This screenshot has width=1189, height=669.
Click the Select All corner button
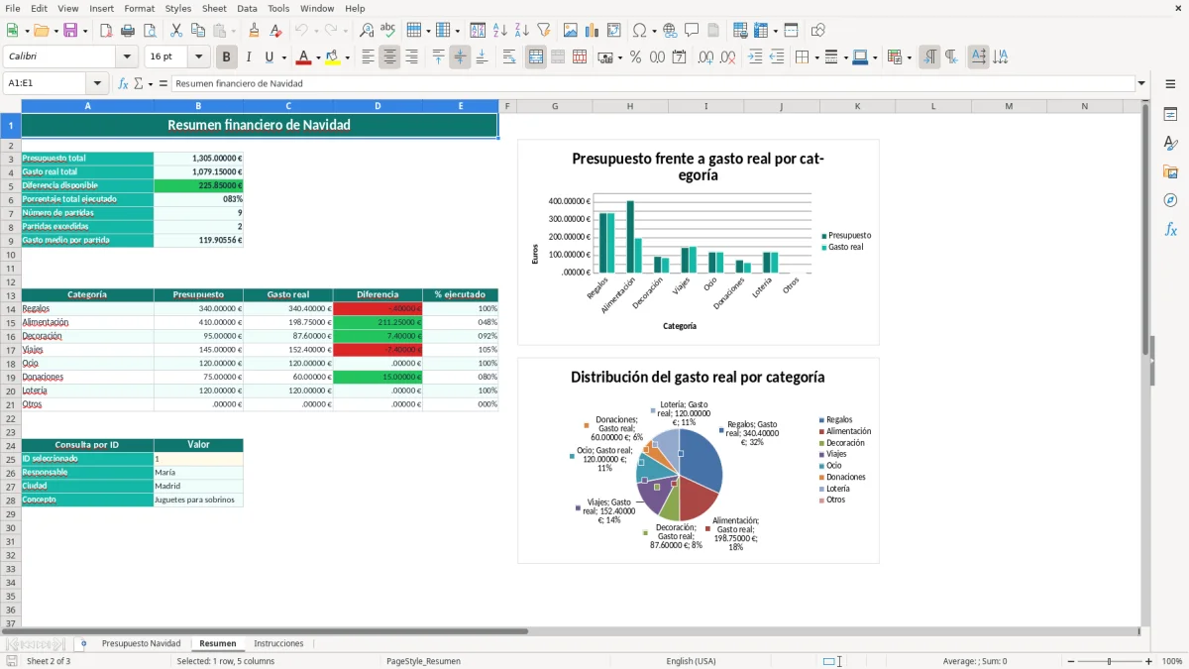(x=10, y=106)
